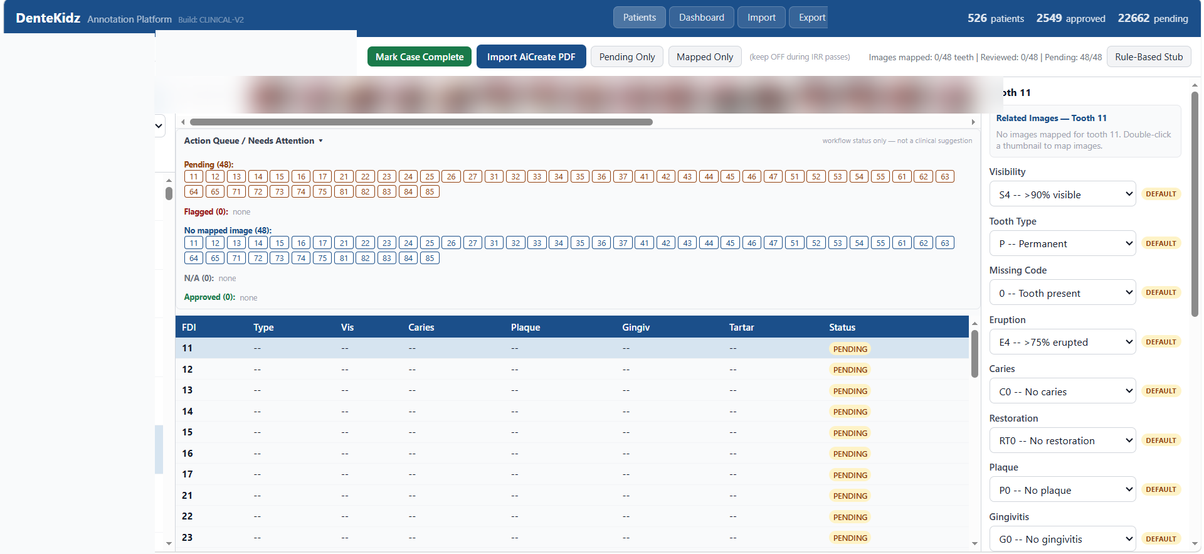
Task: Click the left sidebar scroll down arrow
Action: click(x=169, y=543)
